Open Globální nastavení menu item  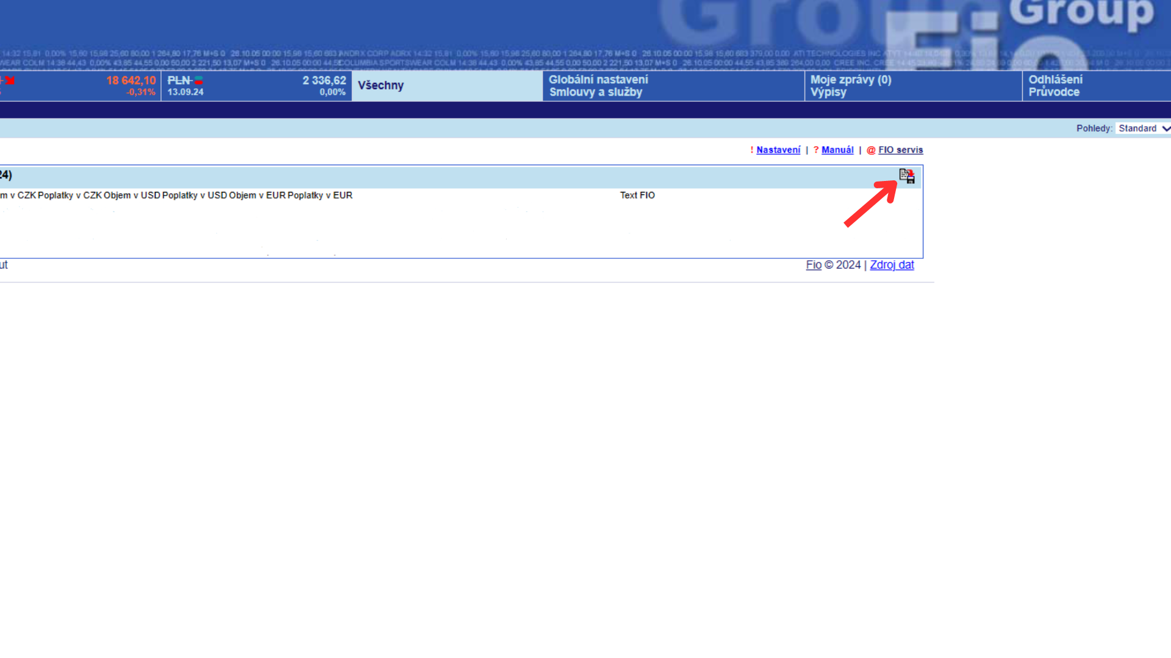pos(598,80)
